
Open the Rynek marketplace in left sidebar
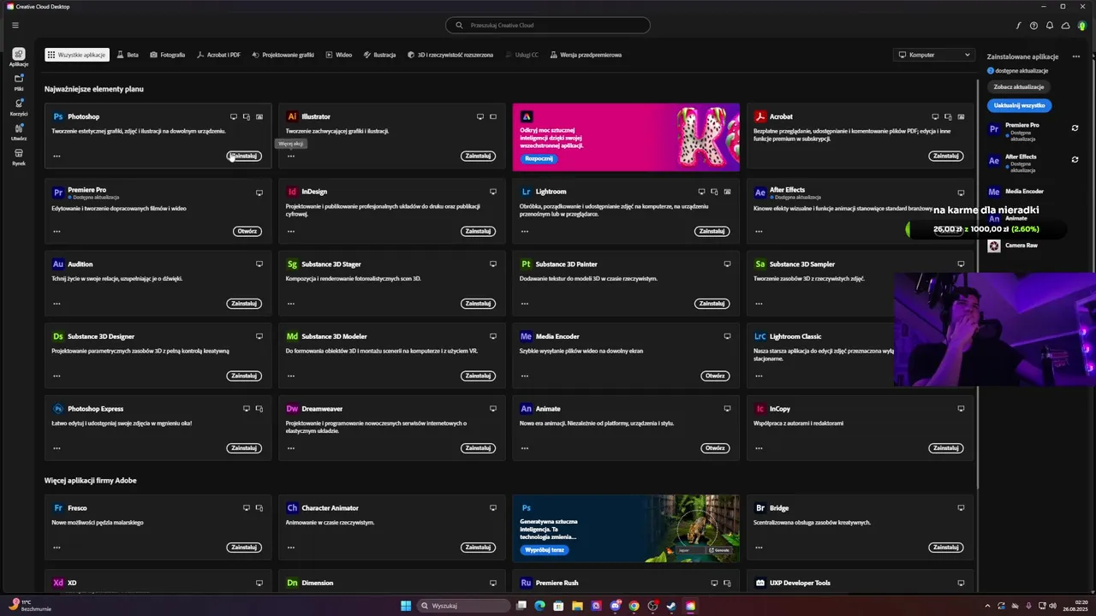19,156
